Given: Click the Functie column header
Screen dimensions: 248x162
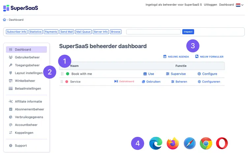Looking at the screenshot, I should point(181,66).
